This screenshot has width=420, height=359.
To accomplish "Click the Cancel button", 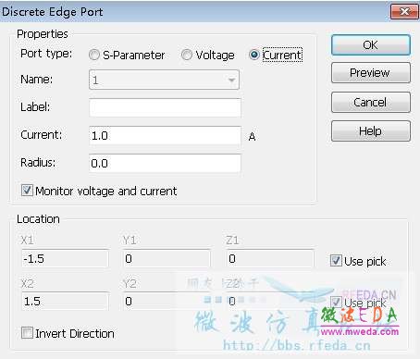I will point(371,102).
